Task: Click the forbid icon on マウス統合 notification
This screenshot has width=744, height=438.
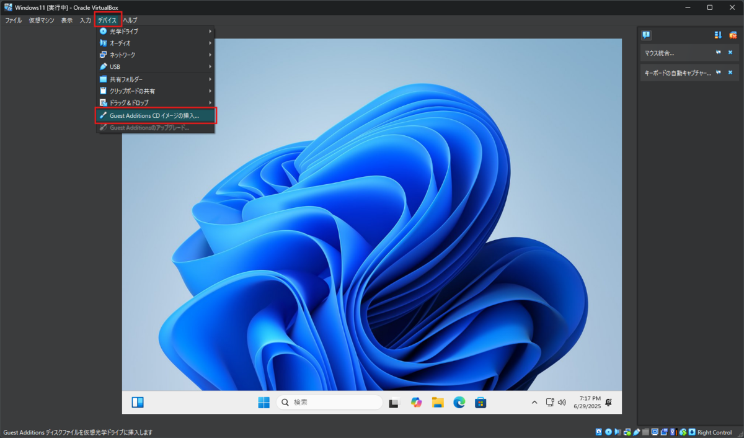Action: [719, 53]
